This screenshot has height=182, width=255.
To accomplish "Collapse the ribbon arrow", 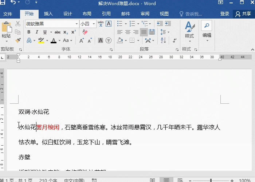I will click(252, 50).
